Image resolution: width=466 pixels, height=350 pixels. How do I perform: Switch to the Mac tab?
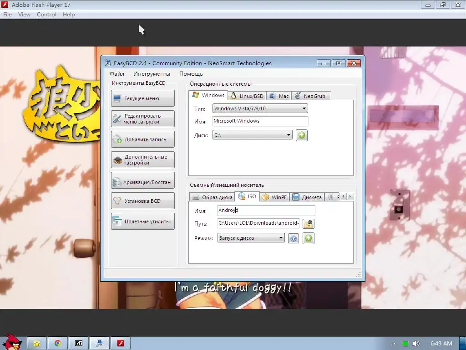point(279,96)
